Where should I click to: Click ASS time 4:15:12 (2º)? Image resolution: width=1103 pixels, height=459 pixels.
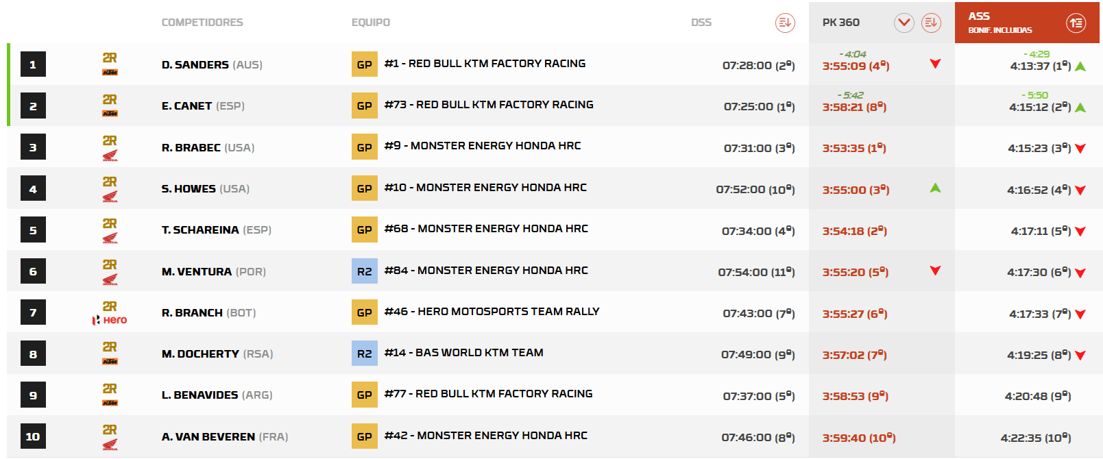1040,107
